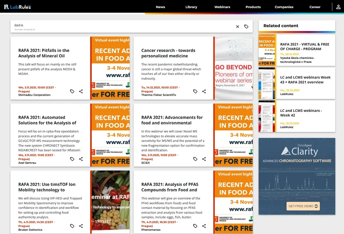344x234 pixels.
Task: Click the Tu, 14.12.2021 date text
Action: (x=160, y=89)
